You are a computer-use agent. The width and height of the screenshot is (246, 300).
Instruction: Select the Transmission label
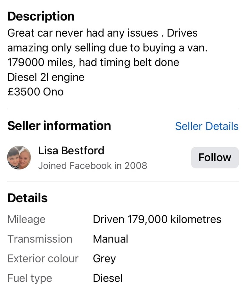(x=40, y=239)
